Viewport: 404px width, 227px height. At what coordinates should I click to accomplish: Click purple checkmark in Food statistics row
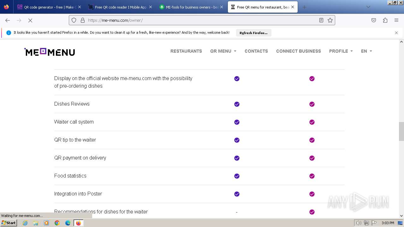pyautogui.click(x=237, y=176)
